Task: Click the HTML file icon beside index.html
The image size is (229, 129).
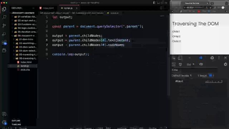Action: [x=18, y=62]
